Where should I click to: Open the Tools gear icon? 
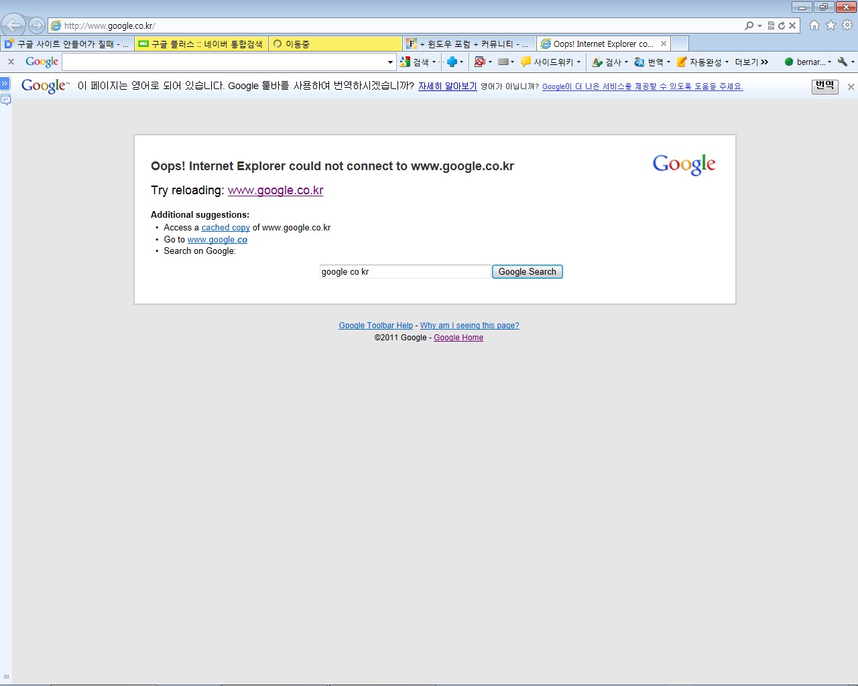(847, 25)
